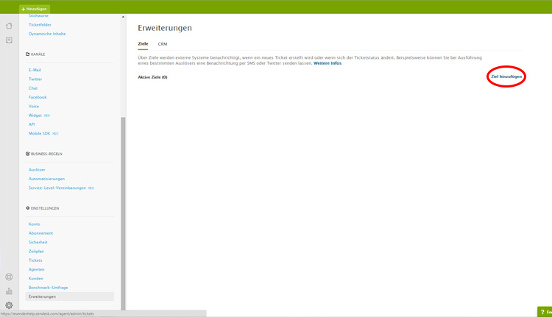Open the Mobile SDK settings
The height and width of the screenshot is (317, 552).
40,134
